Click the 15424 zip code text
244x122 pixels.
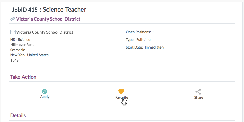pyautogui.click(x=15, y=60)
